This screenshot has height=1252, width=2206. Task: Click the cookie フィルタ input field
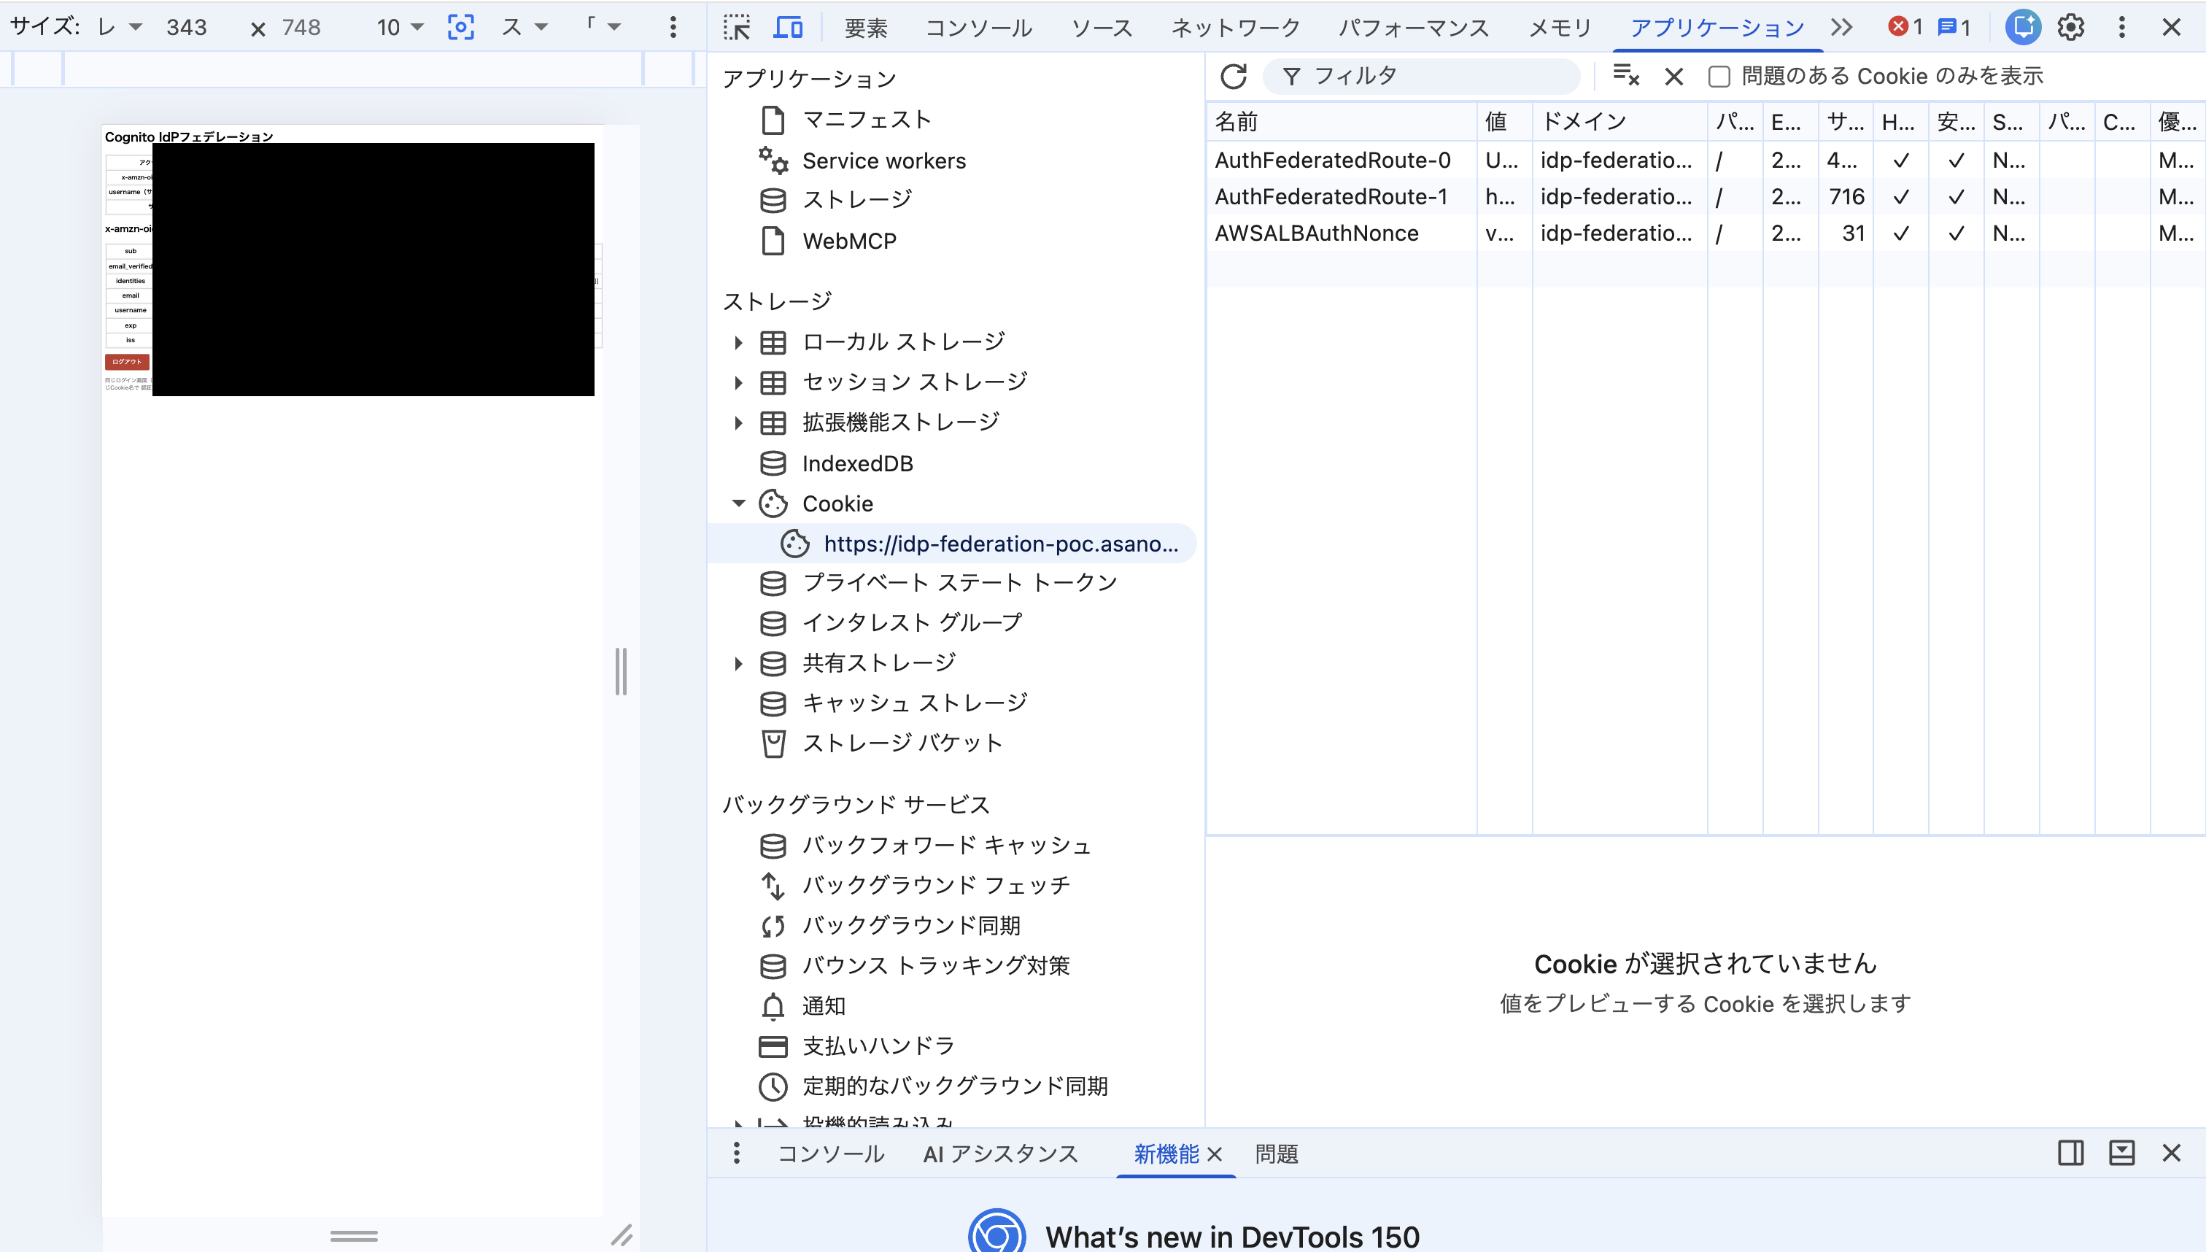[x=1421, y=77]
